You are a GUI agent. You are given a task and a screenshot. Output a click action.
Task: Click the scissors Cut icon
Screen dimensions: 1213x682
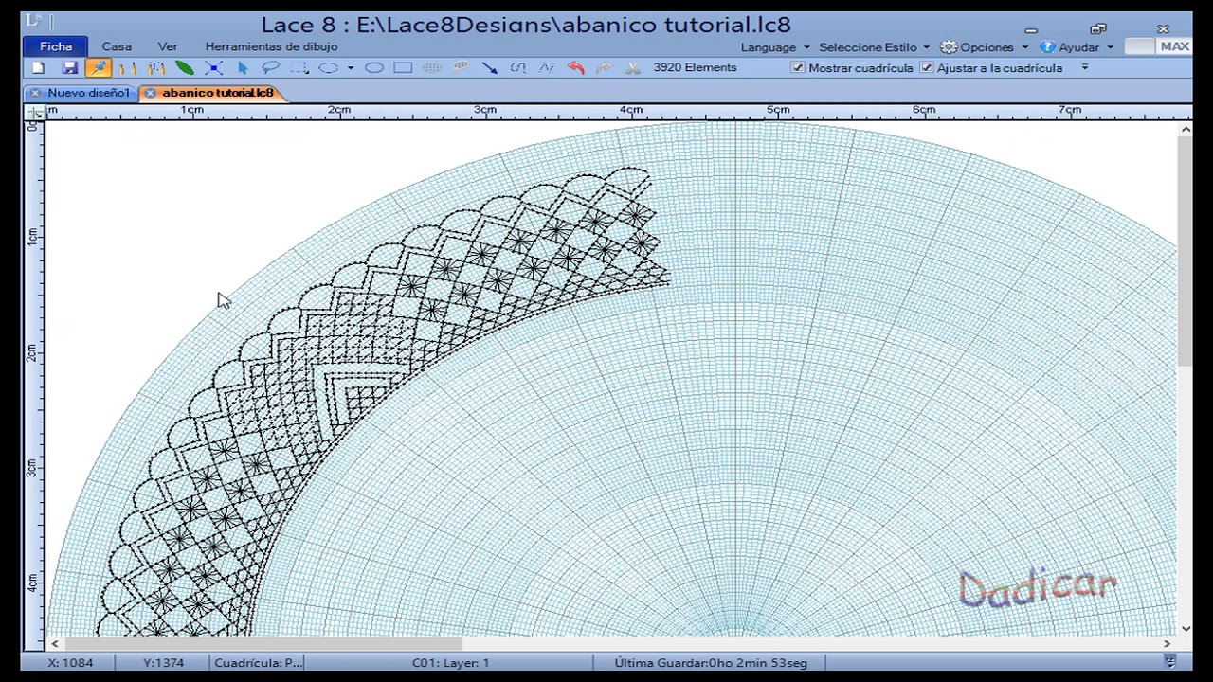tap(633, 68)
